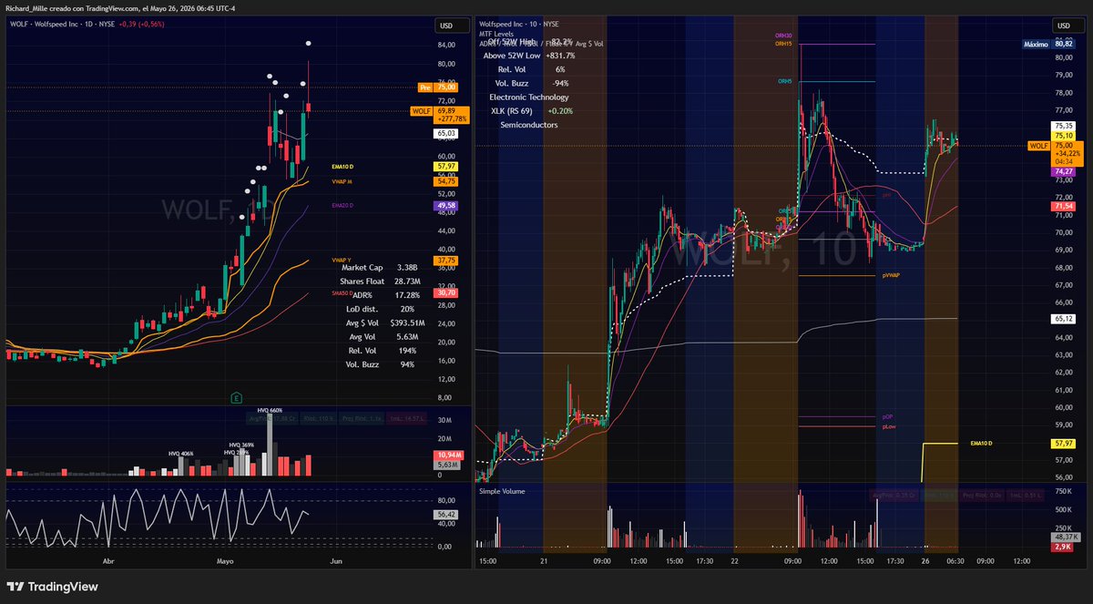Image resolution: width=1093 pixels, height=604 pixels.
Task: Select the 74,27 purple price tag
Action: coord(1063,171)
